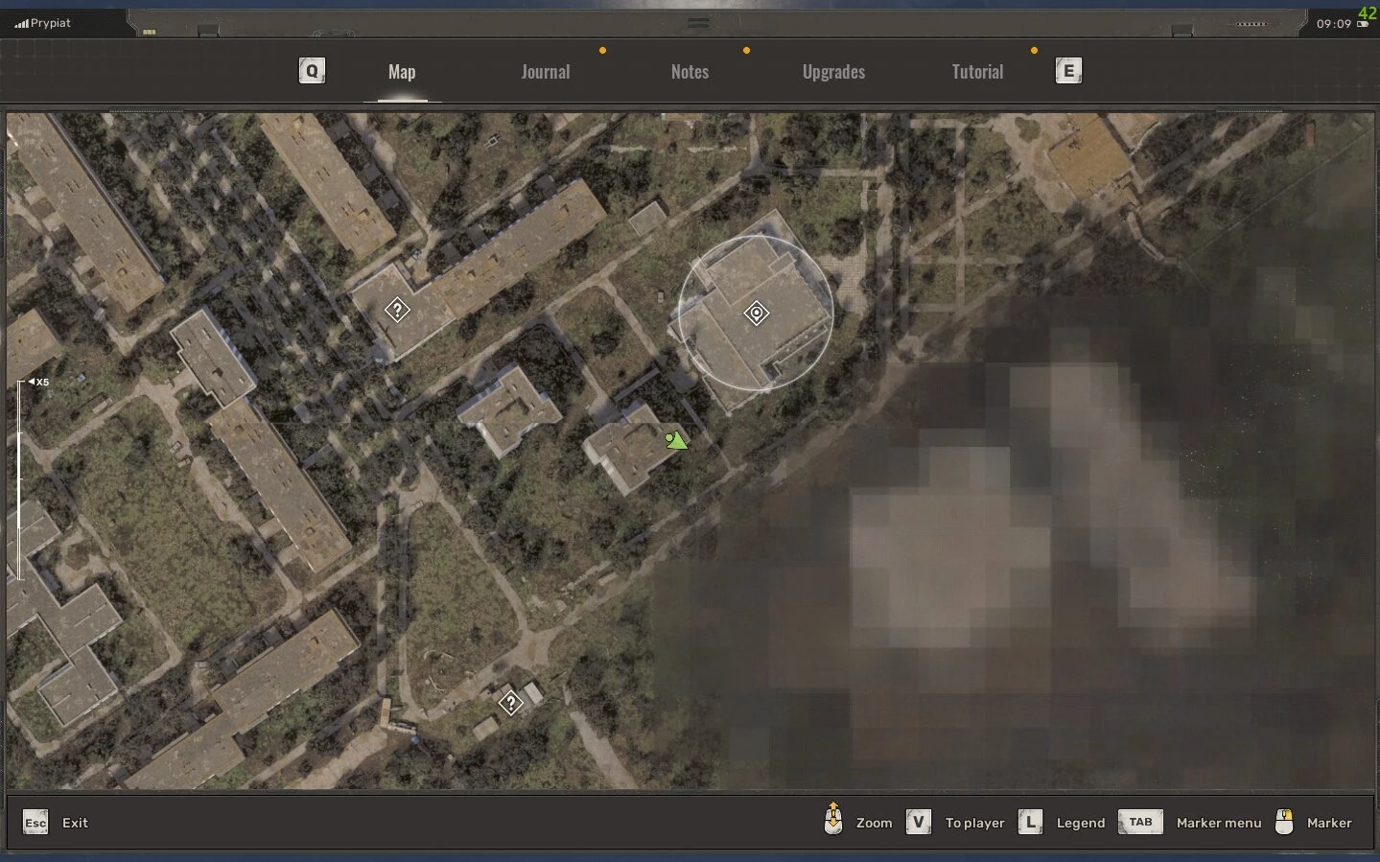
Task: Open the Marker menu
Action: (1218, 823)
